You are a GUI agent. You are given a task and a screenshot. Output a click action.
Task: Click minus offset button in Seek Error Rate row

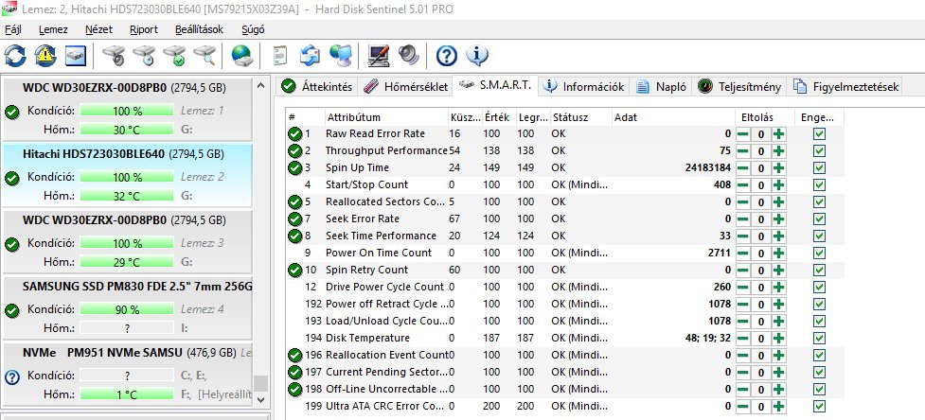pos(742,219)
